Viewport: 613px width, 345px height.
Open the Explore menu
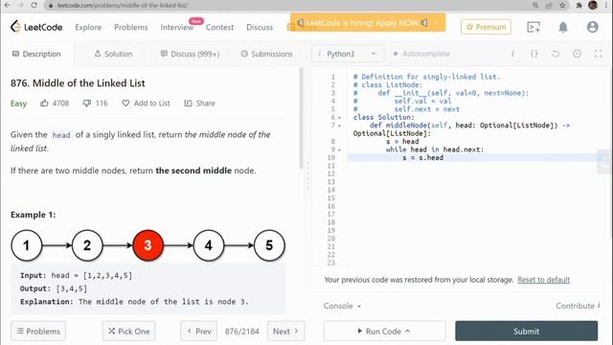(x=88, y=28)
